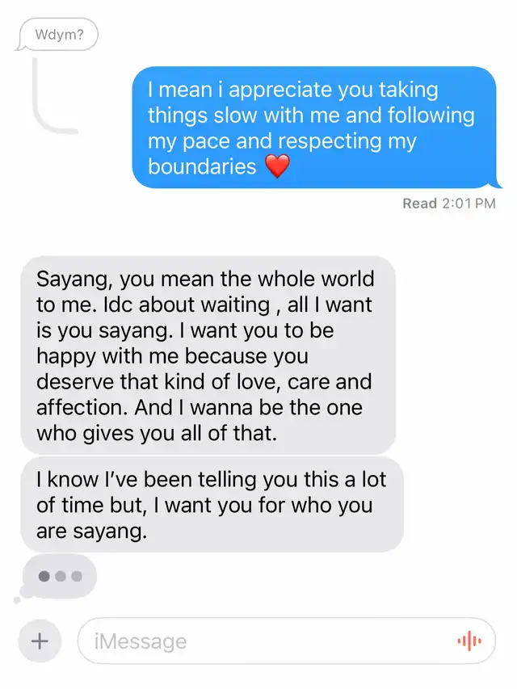This screenshot has height=689, width=517.
Task: Tap the typing indicator bubble with three dots
Action: pyautogui.click(x=59, y=576)
